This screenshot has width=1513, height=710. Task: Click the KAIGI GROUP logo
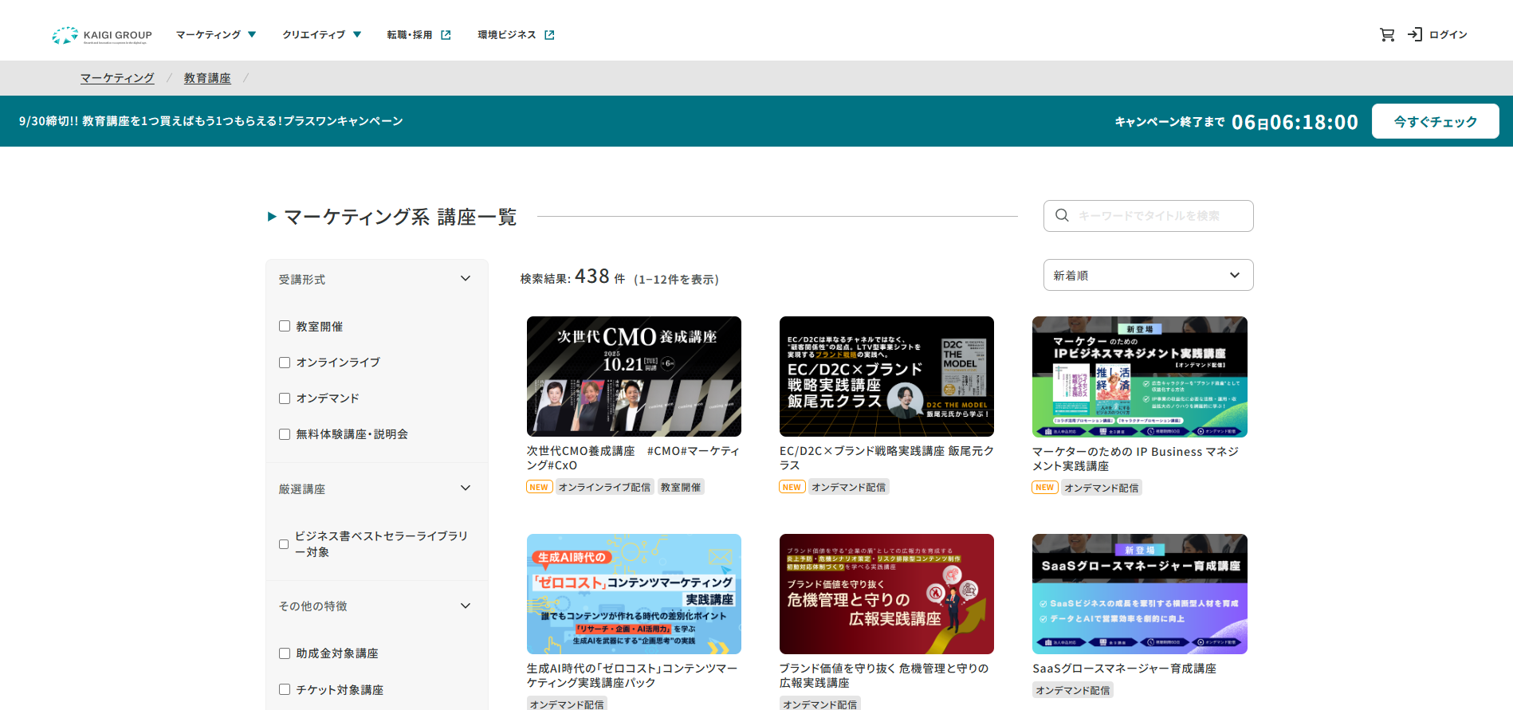101,35
